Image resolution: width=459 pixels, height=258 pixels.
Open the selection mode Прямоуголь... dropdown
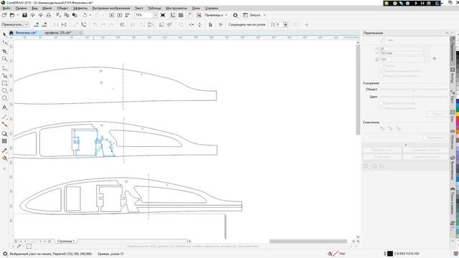tap(14, 24)
